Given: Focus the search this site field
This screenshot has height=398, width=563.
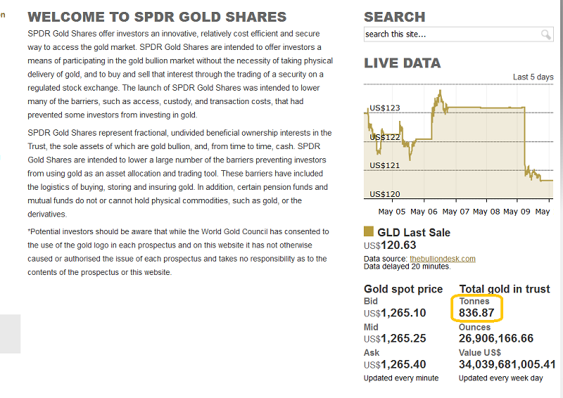Looking at the screenshot, I should pos(458,34).
